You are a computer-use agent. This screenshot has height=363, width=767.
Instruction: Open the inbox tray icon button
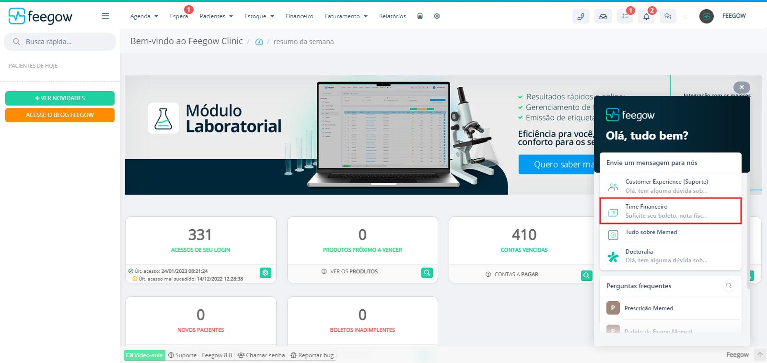[x=603, y=16]
